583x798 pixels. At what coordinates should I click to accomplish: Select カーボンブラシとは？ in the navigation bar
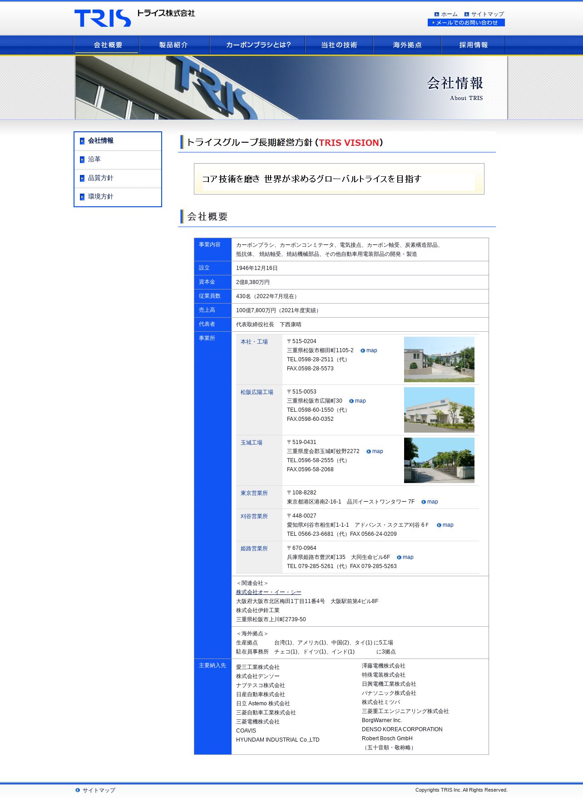coord(258,45)
